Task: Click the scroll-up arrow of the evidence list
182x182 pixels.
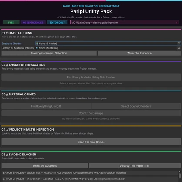Action: (x=180, y=172)
